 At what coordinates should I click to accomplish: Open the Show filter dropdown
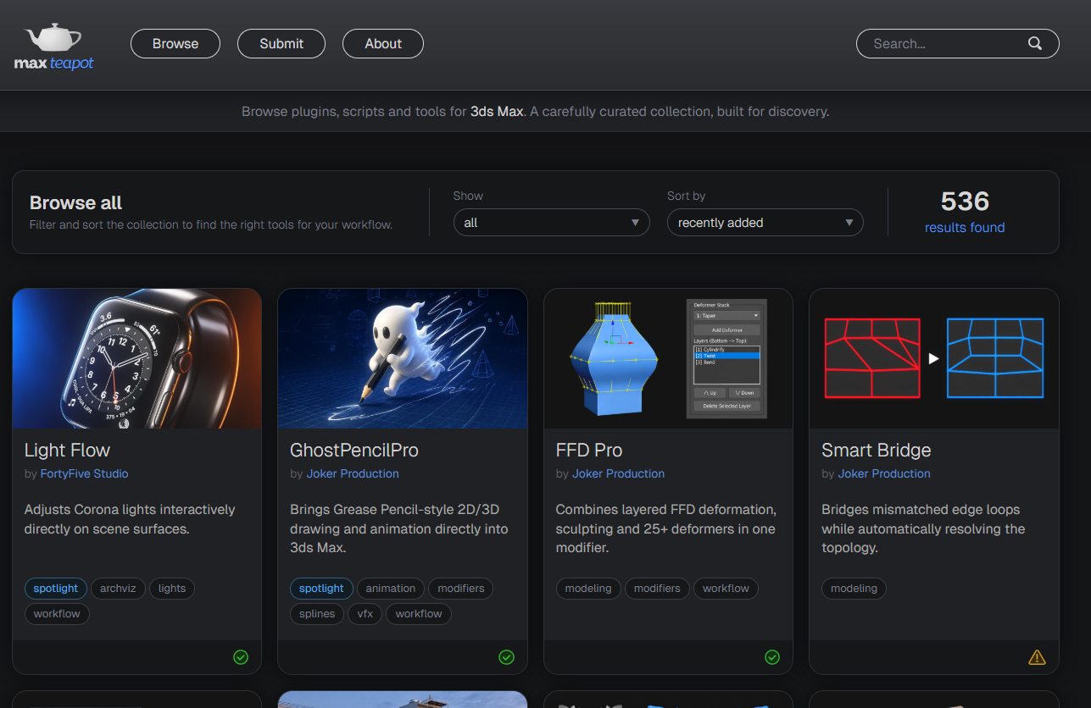tap(552, 223)
